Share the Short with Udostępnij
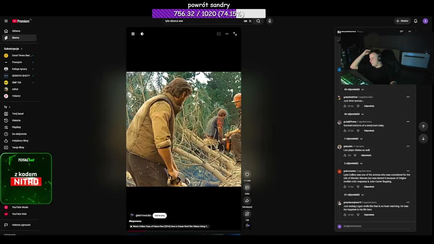 point(247,201)
